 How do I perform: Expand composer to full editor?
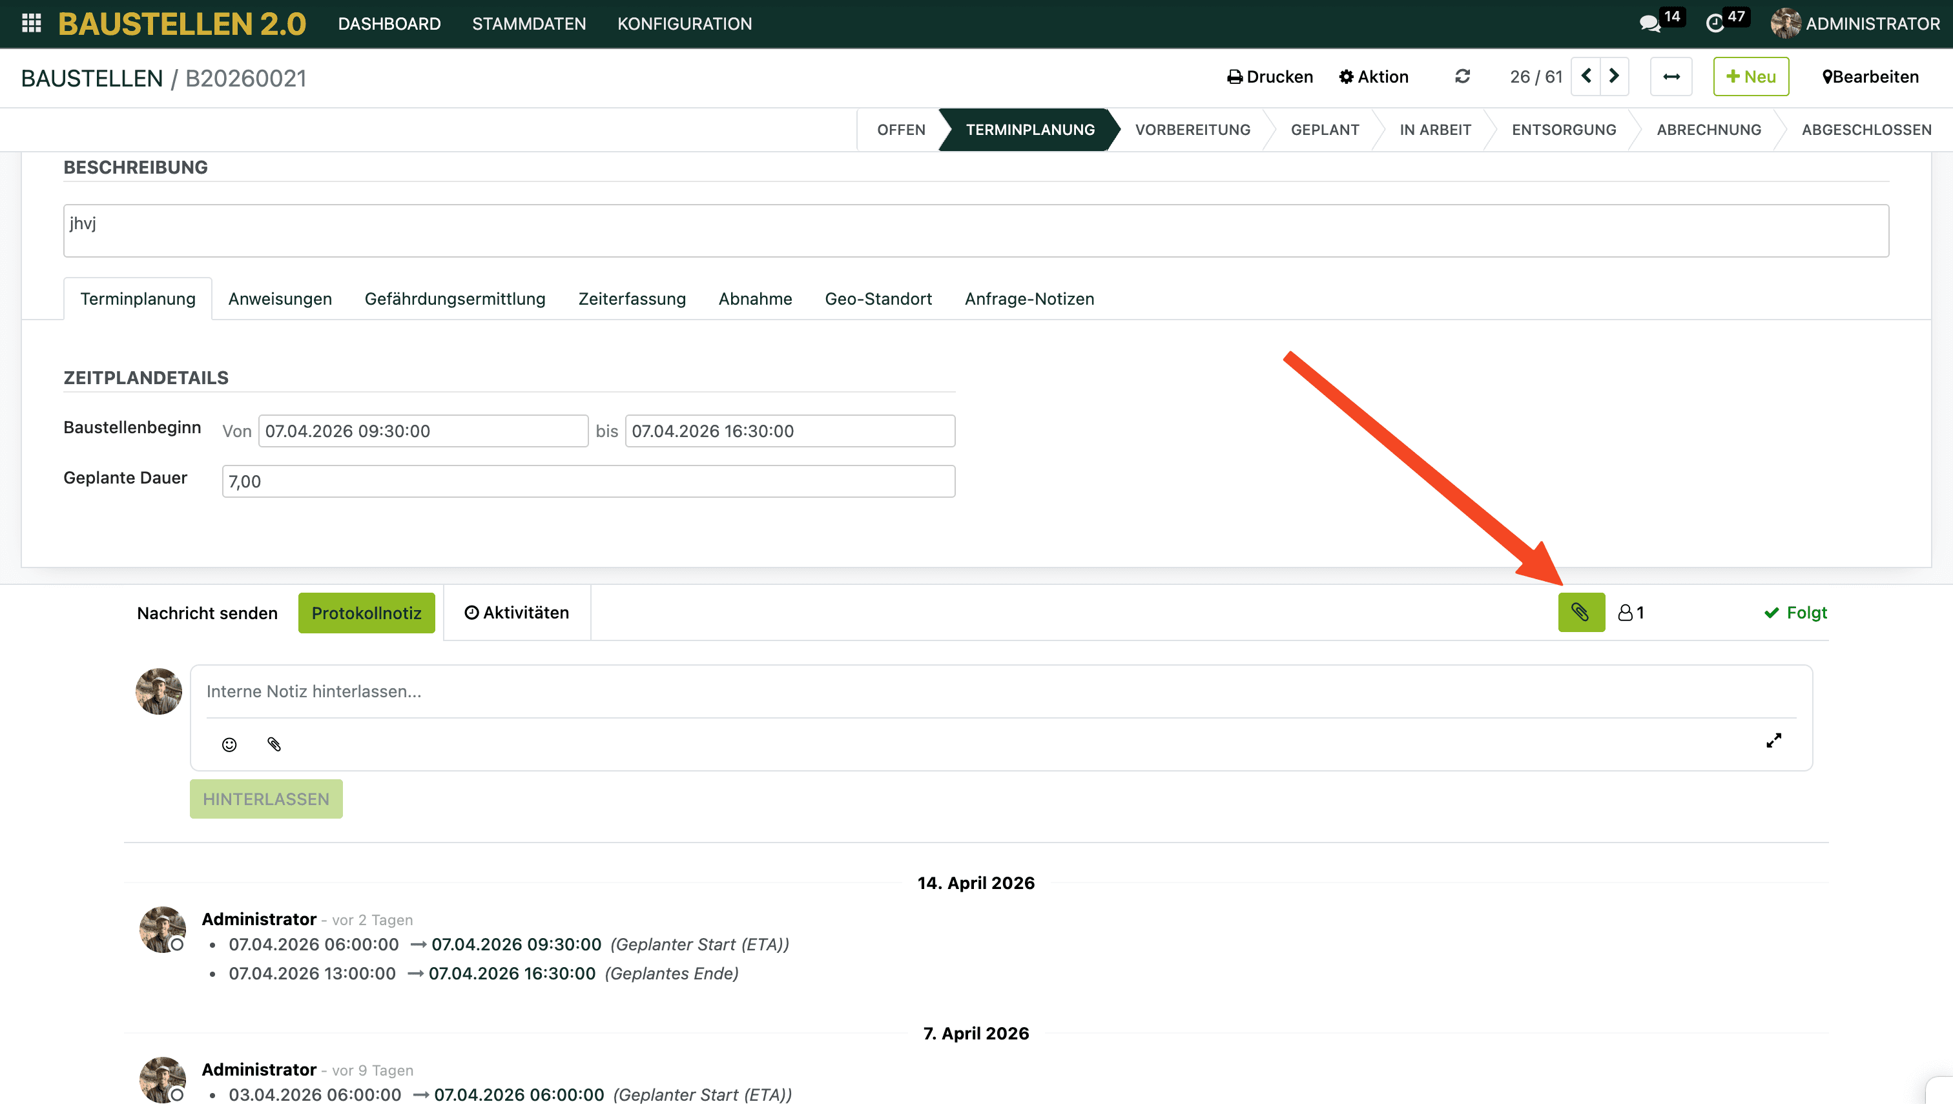[1773, 741]
